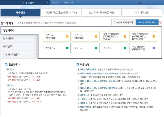Image resolution: width=164 pixels, height=117 pixels.
Task: Click description ⑤ 기한후신고 text
Action: coord(100,95)
